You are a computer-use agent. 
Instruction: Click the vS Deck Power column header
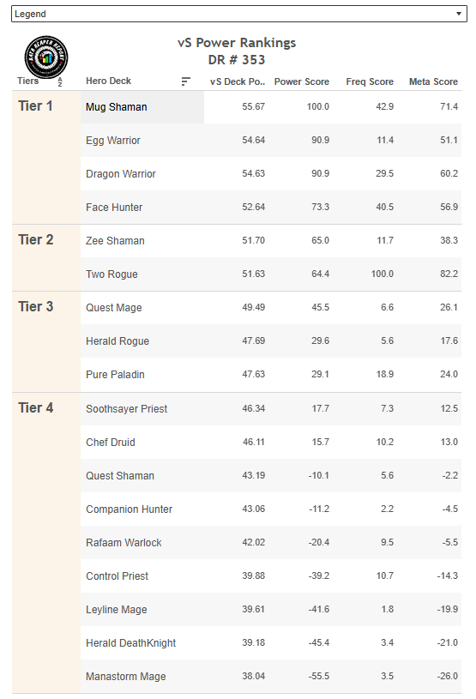click(238, 81)
